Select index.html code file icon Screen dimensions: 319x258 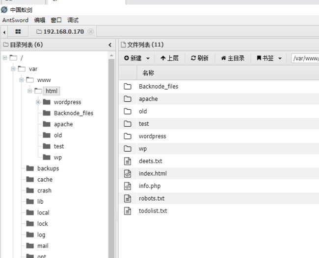128,174
